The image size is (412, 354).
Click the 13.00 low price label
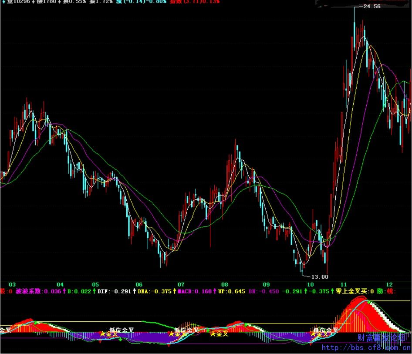[x=321, y=276]
